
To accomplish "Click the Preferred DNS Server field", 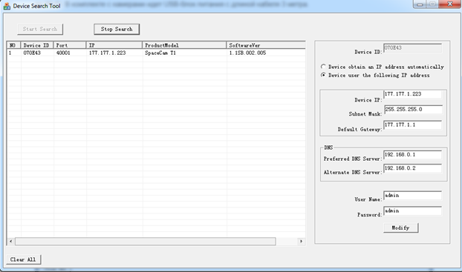I will 413,155.
